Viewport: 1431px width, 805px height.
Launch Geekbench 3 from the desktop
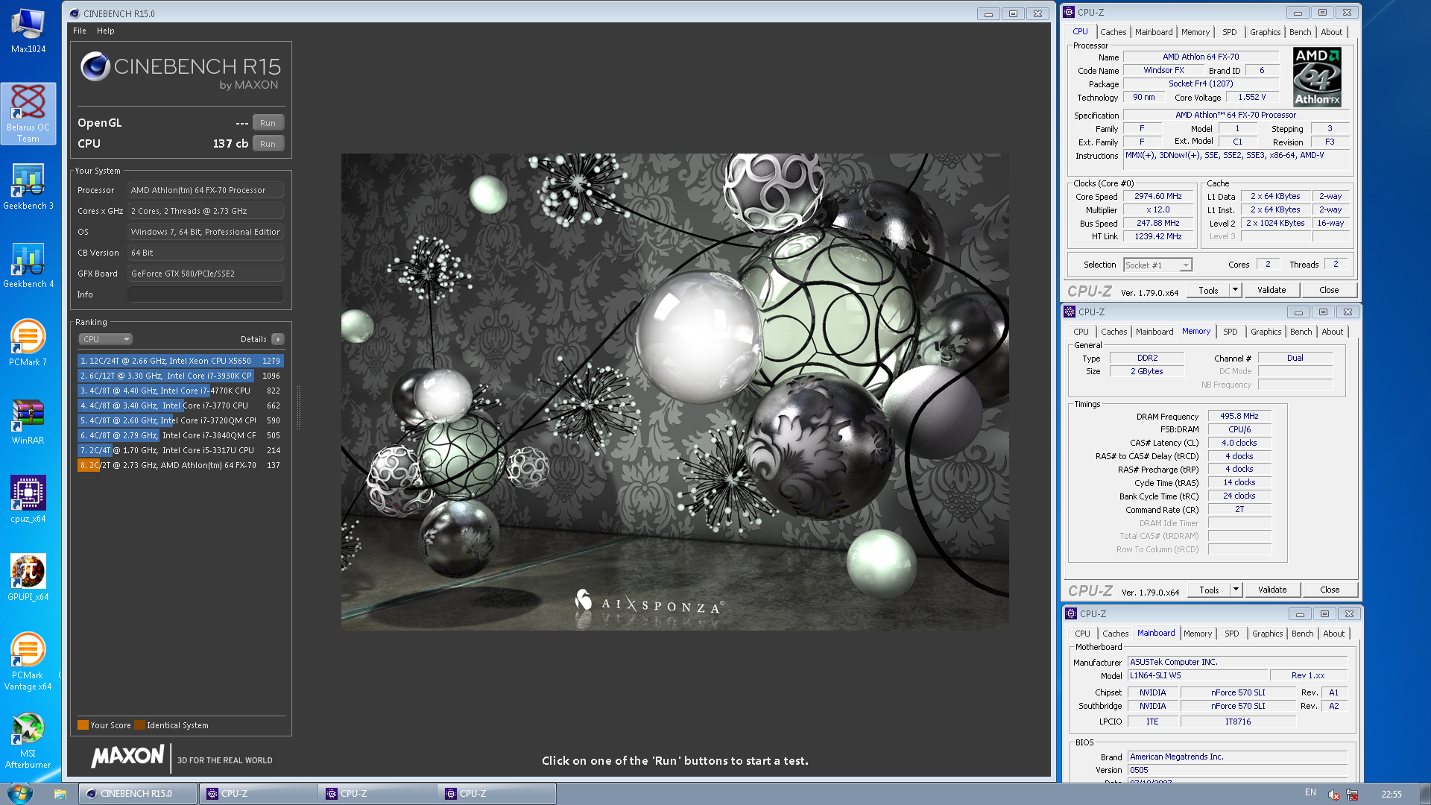pos(28,186)
